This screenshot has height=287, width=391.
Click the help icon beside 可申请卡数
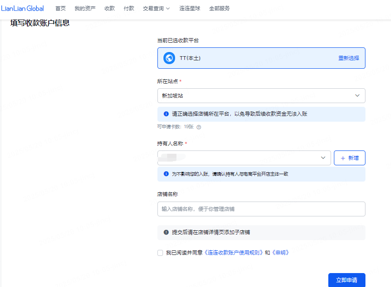[199, 127]
